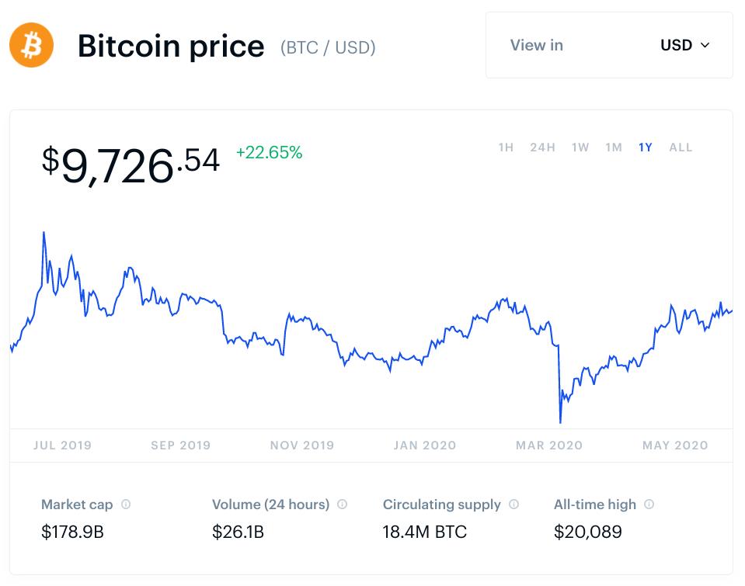The image size is (745, 586).
Task: Click the March 2020 price low point
Action: [560, 422]
